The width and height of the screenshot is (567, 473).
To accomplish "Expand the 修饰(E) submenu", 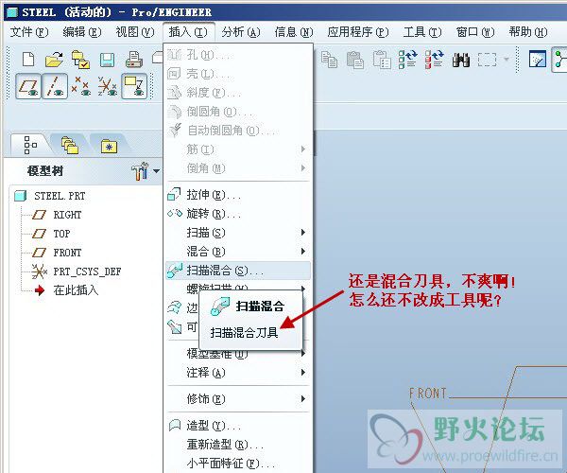I will pyautogui.click(x=238, y=399).
